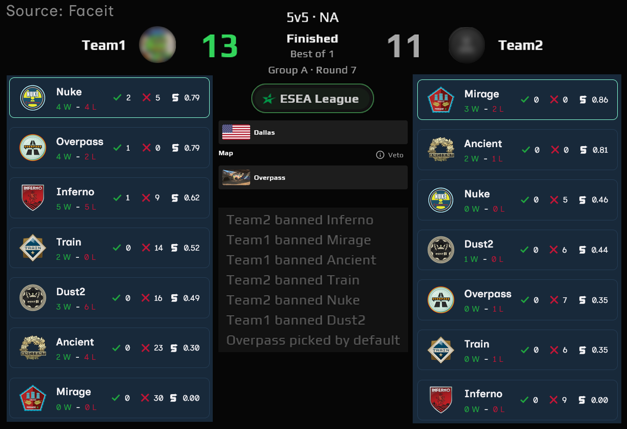This screenshot has height=429, width=627.
Task: Click Team1's Inferno map badge icon
Action: click(x=33, y=198)
